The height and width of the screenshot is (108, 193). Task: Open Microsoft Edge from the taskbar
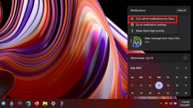(28, 103)
